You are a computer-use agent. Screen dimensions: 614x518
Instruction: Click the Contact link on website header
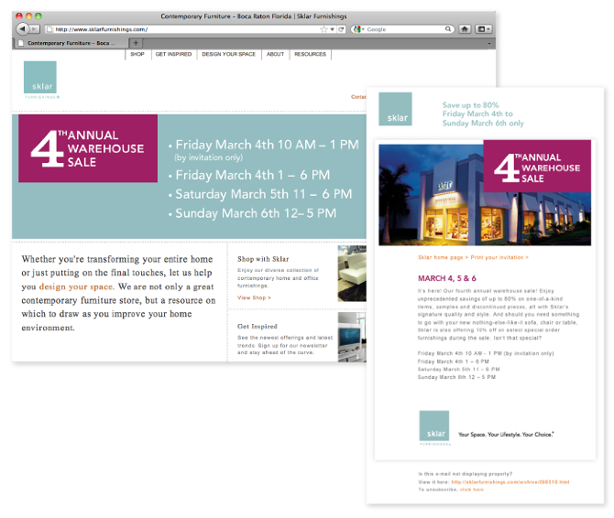[x=358, y=97]
